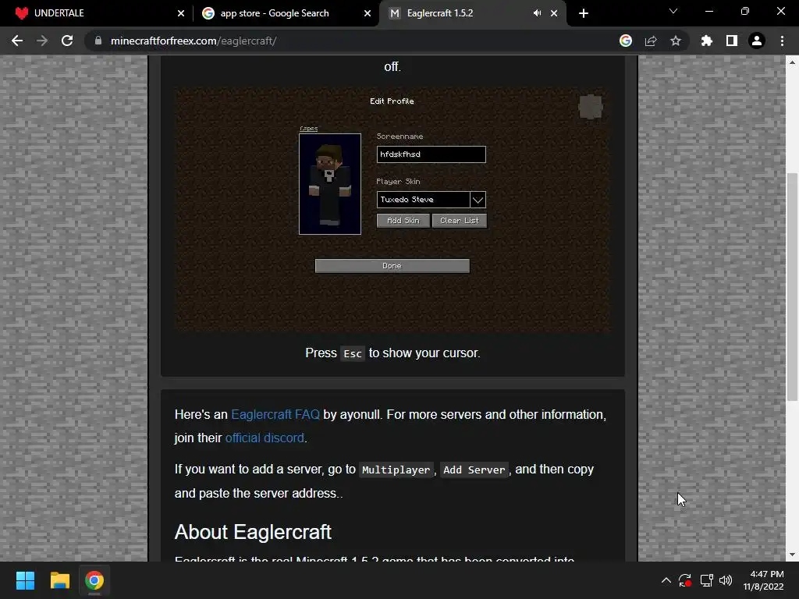799x599 pixels.
Task: Close the app store Google Search tab
Action: (368, 13)
